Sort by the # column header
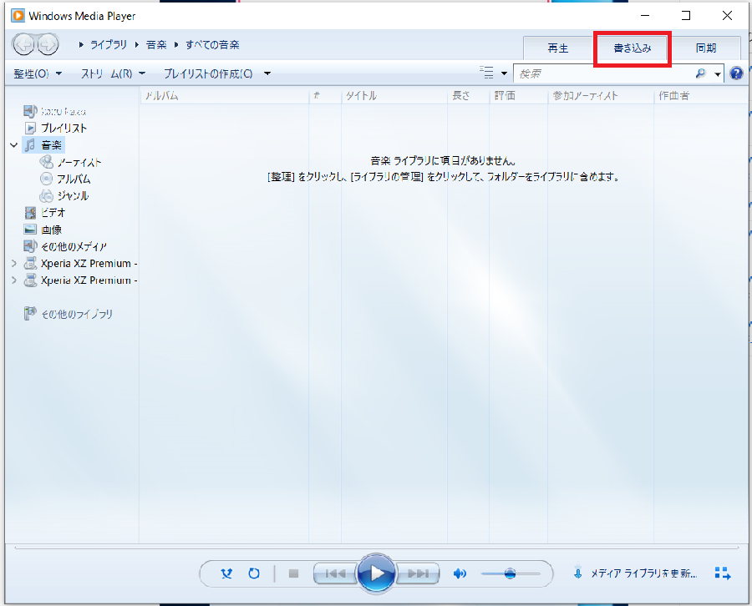The image size is (752, 606). coord(325,96)
